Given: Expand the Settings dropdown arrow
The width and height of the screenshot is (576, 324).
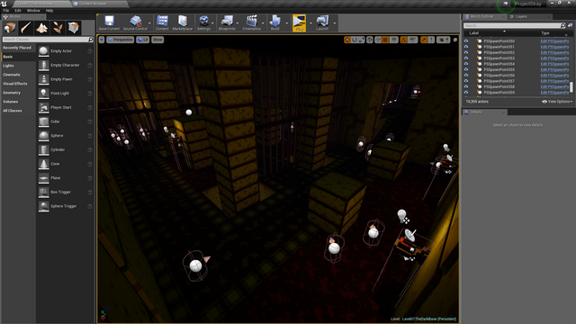Looking at the screenshot, I should tap(212, 23).
